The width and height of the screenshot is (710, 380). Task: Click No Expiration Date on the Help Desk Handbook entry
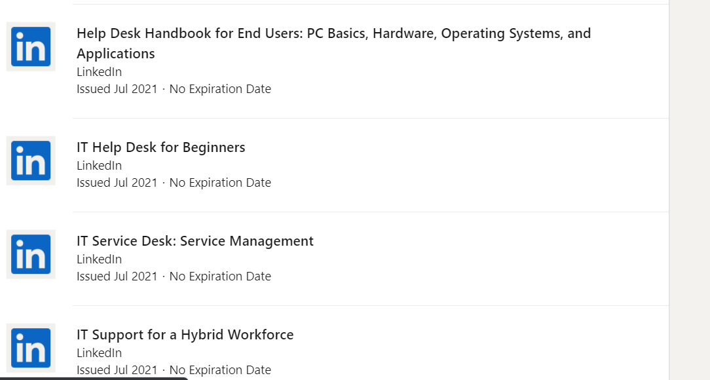point(220,89)
